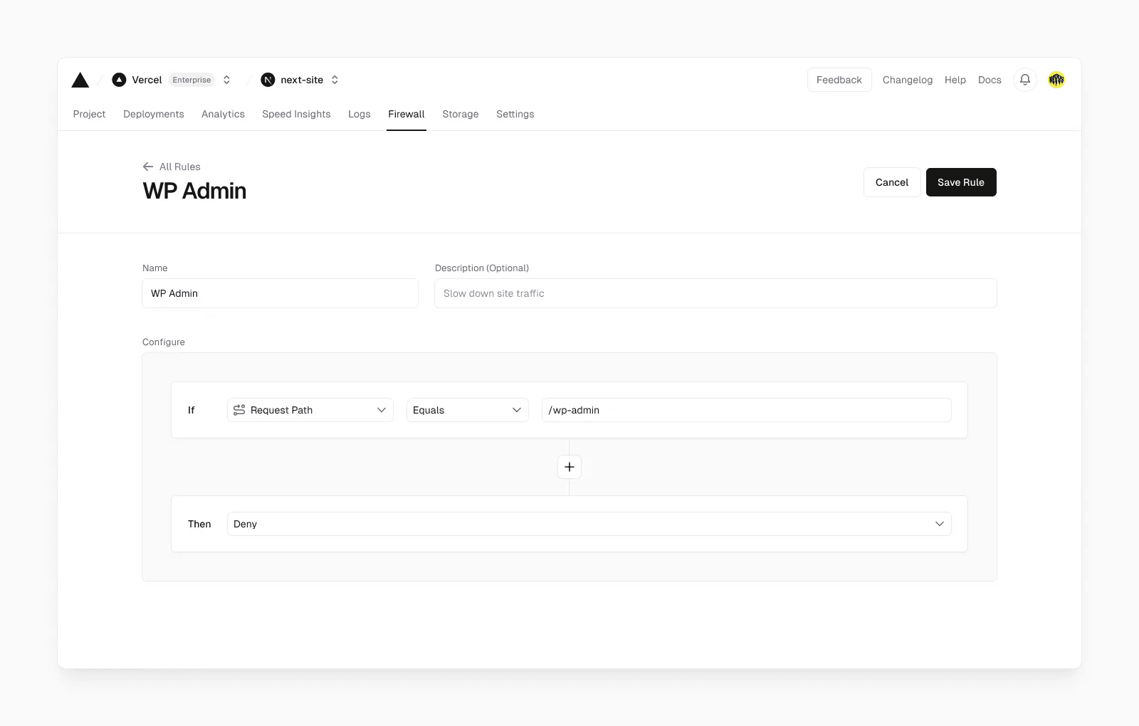The width and height of the screenshot is (1139, 726).
Task: Click the back arrow next to All Rules
Action: 147,166
